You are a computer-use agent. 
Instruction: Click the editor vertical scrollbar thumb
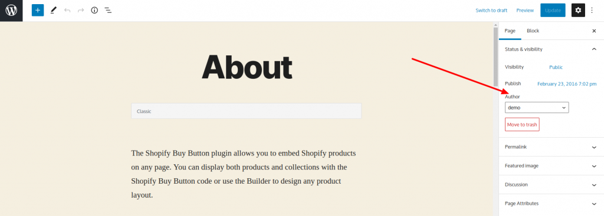pos(495,57)
